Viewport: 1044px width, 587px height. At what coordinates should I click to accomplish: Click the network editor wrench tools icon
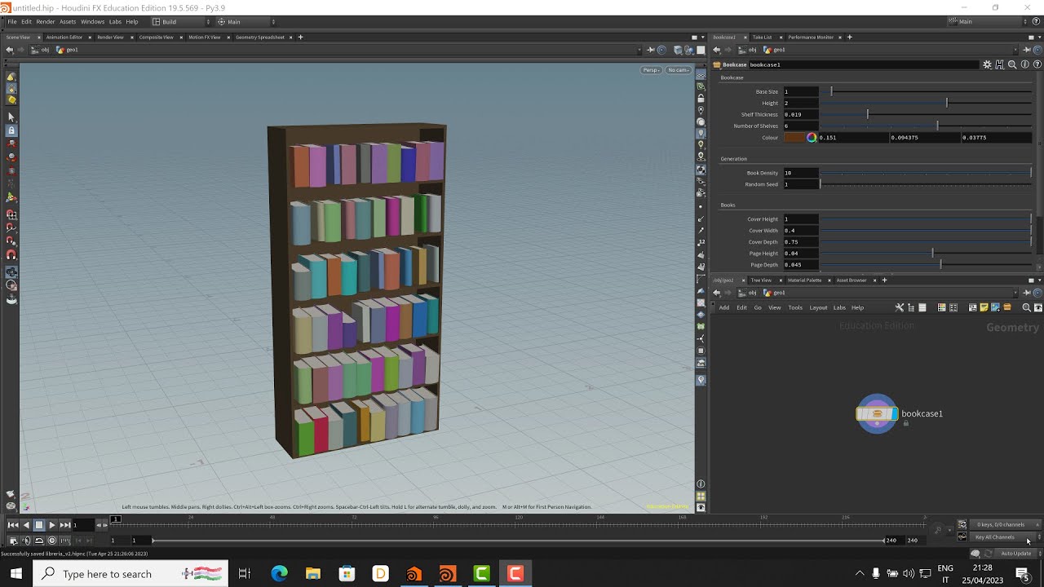point(900,308)
